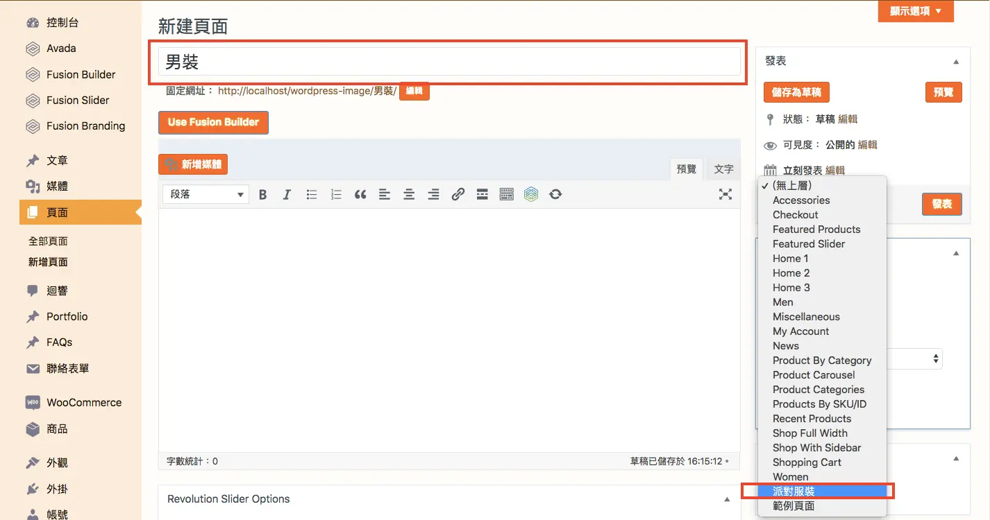
Task: Insert the Read More tag
Action: coord(483,195)
